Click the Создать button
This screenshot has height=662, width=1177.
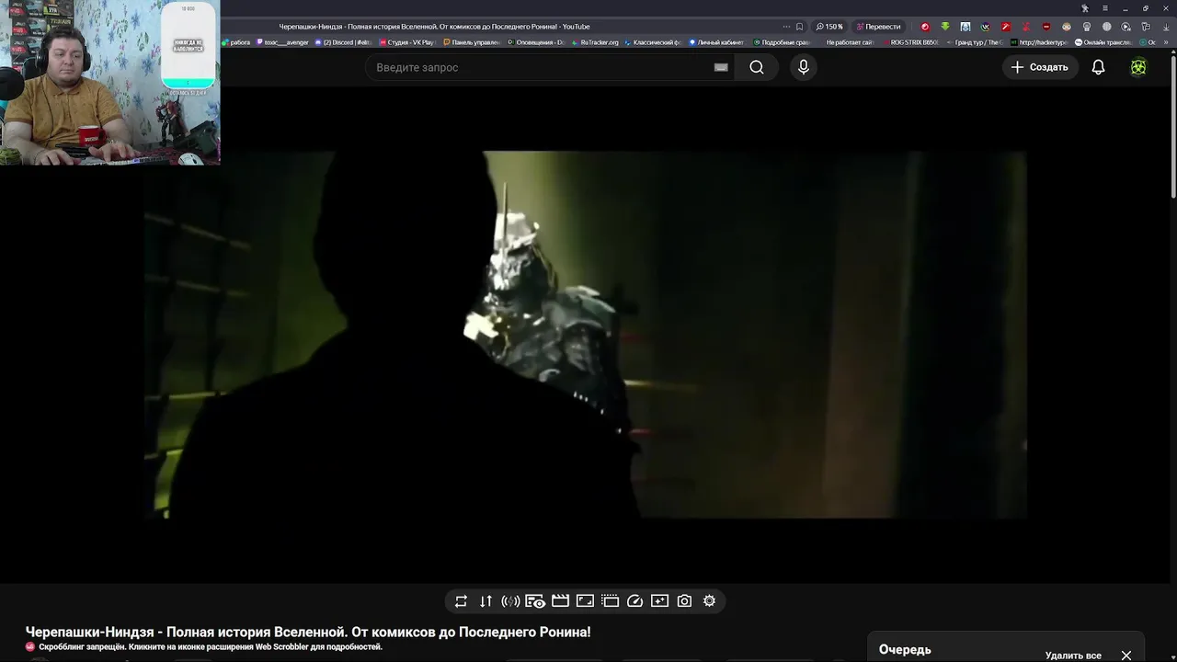[1040, 67]
